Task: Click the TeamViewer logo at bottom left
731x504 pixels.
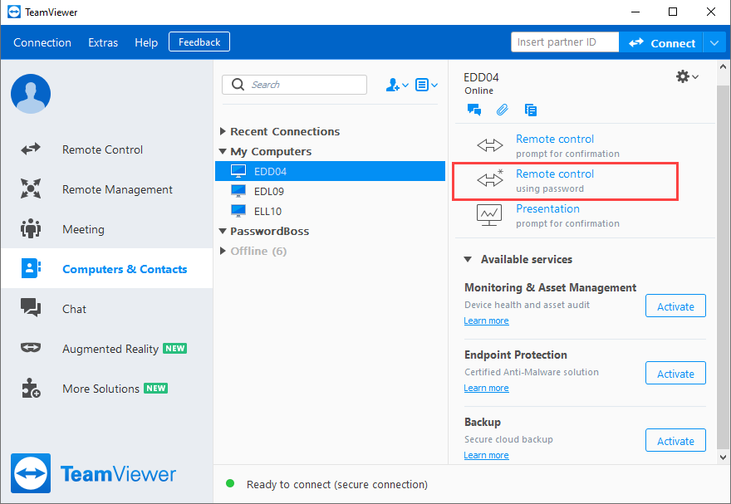Action: (93, 473)
